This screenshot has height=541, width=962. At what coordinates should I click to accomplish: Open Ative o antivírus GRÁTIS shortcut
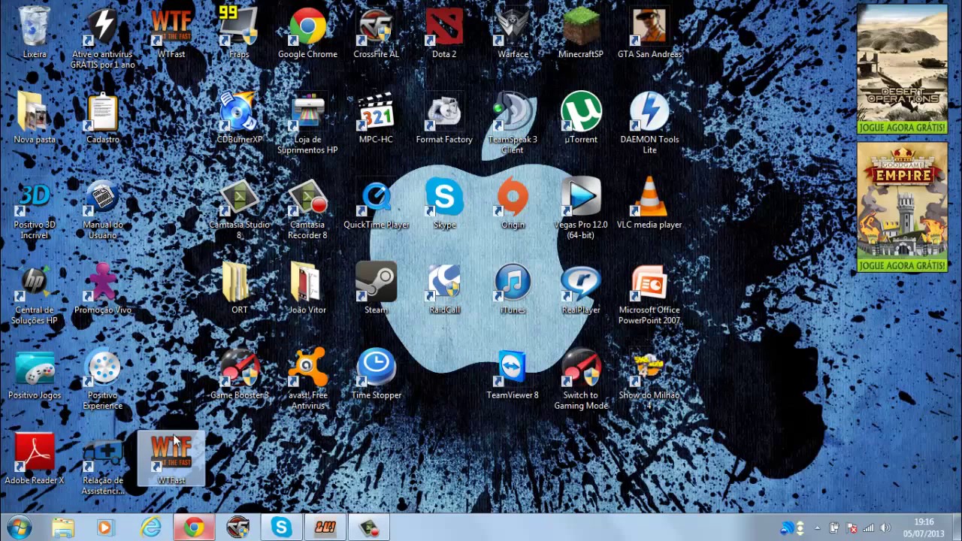click(103, 38)
